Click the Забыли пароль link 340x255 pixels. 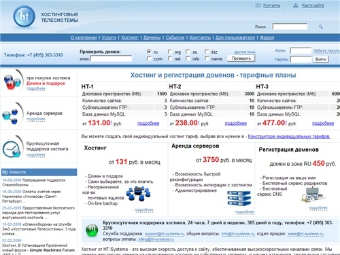[x=326, y=51]
